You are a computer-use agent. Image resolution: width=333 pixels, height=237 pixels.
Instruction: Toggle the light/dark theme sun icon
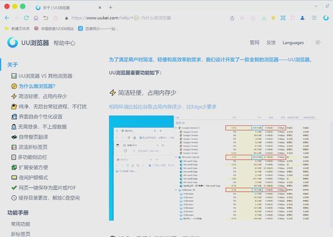coord(318,43)
